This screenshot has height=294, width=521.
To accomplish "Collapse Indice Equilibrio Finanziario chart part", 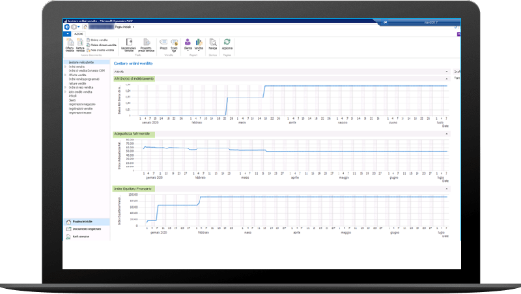I will (447, 189).
